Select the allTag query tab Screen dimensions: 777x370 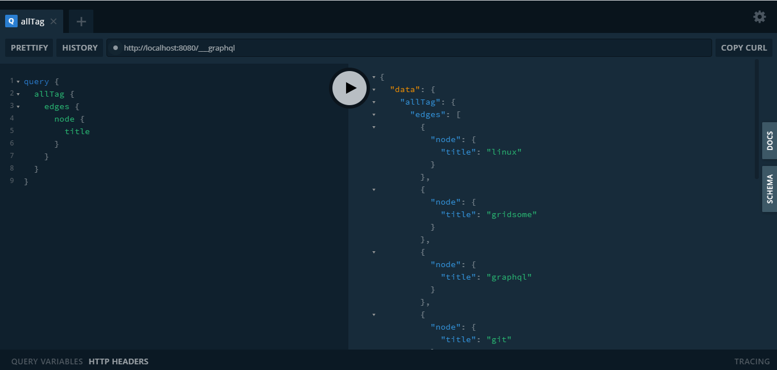click(32, 22)
